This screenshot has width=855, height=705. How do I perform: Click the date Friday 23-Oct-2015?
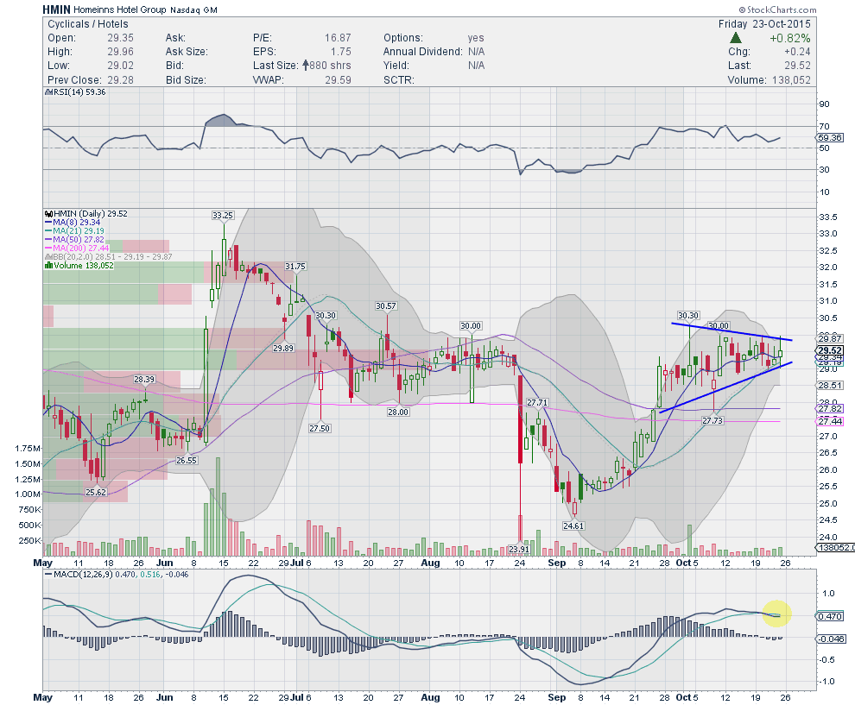click(764, 24)
